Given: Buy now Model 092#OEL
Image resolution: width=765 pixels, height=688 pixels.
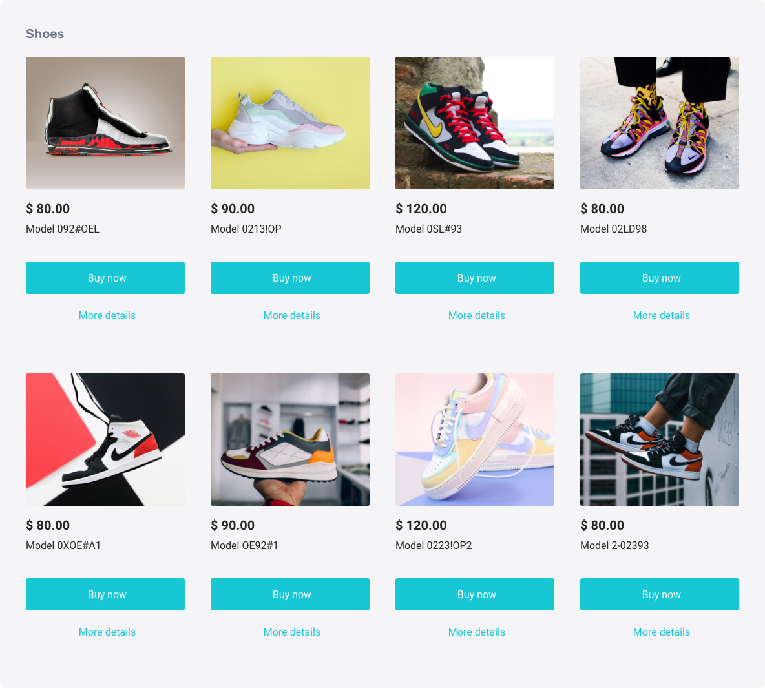Looking at the screenshot, I should click(105, 278).
